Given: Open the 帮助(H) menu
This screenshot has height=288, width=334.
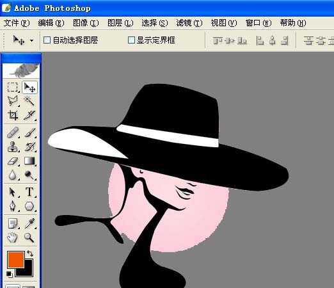Looking at the screenshot, I should coord(293,23).
